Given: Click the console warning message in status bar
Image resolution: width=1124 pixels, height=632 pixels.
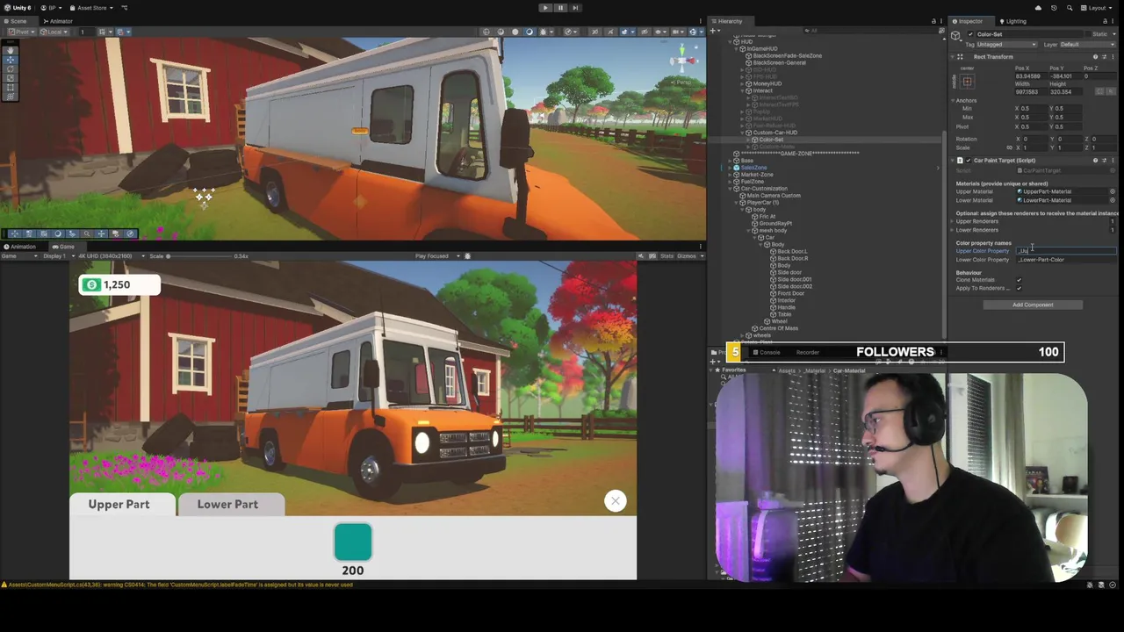Looking at the screenshot, I should pos(180,585).
